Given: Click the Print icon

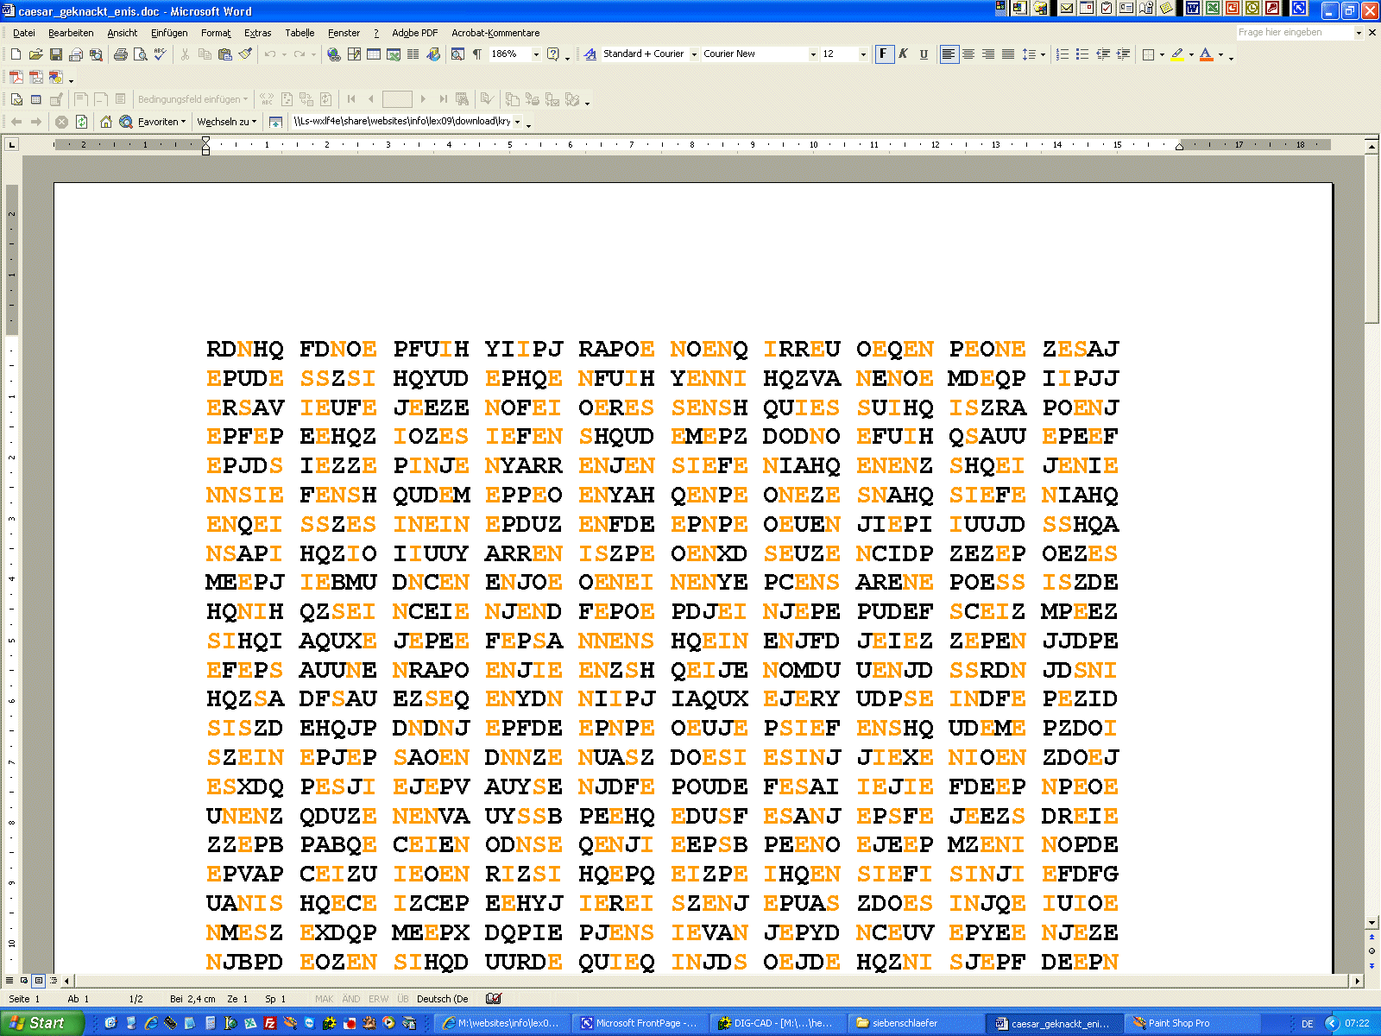Looking at the screenshot, I should click(120, 54).
